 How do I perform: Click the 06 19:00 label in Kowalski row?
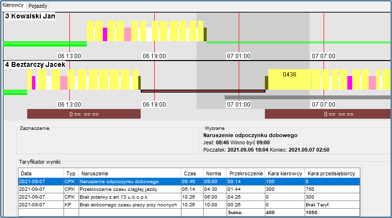154,56
